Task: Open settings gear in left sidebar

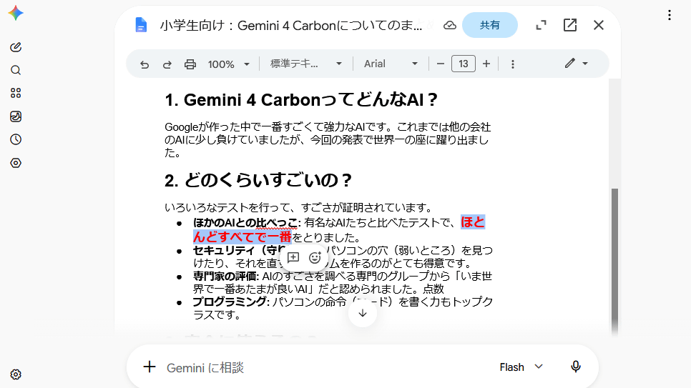Action: 16,374
